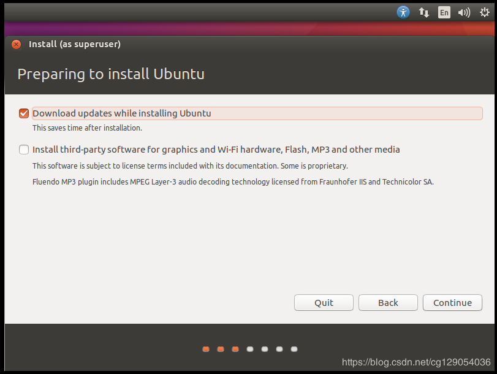497x374 pixels.
Task: Select the third orange progress dot
Action: tap(235, 349)
